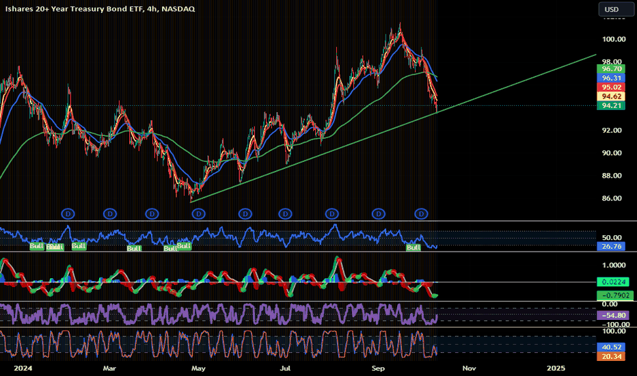The image size is (637, 376).
Task: Click the 2024 label on the time axis
Action: [23, 368]
